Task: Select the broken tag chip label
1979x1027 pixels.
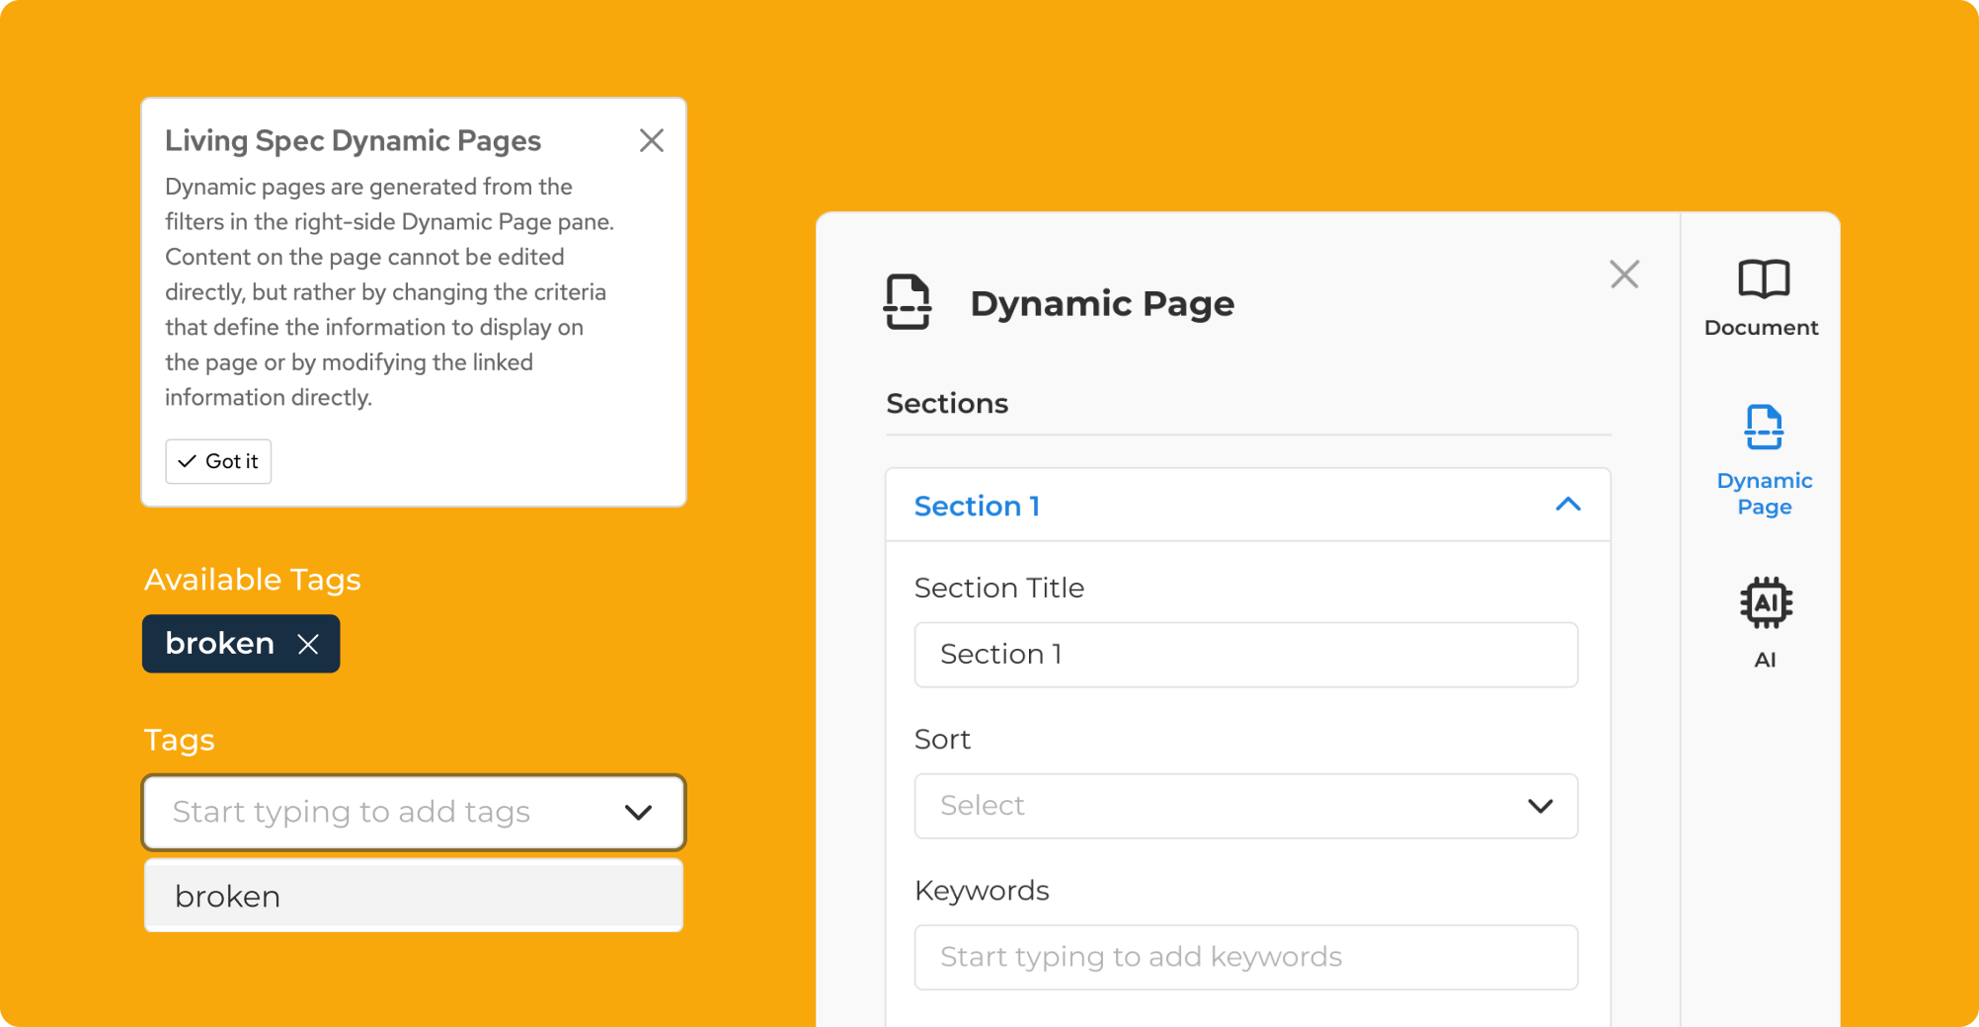Action: 219,644
